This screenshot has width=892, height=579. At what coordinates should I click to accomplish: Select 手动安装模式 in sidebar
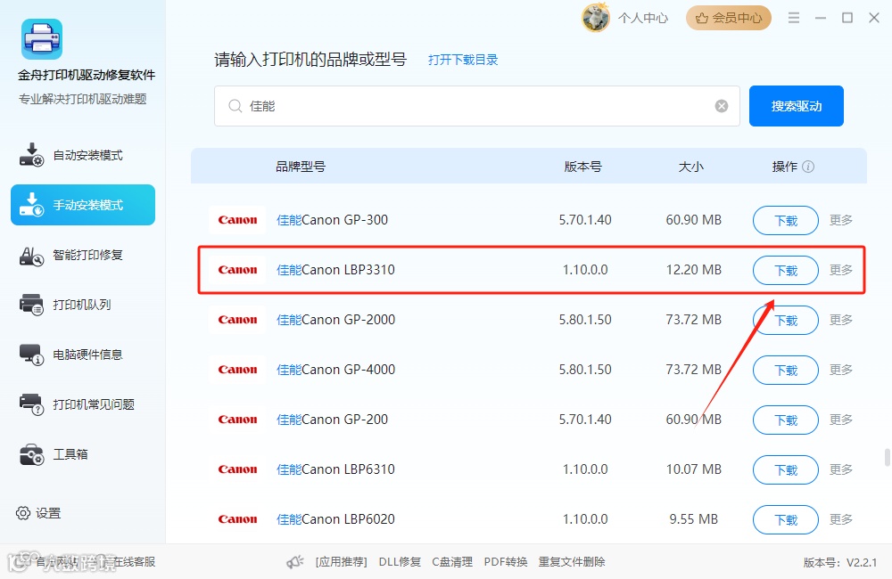83,205
